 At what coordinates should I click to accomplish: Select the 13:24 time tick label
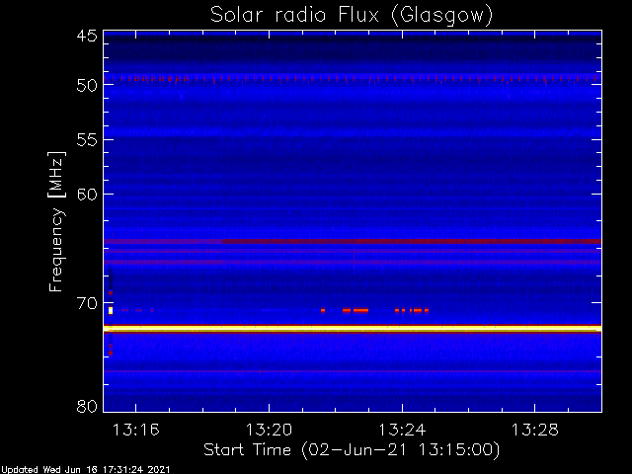pyautogui.click(x=402, y=430)
